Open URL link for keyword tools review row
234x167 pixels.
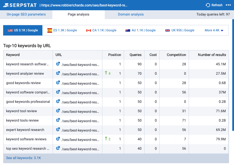pyautogui.click(x=80, y=120)
